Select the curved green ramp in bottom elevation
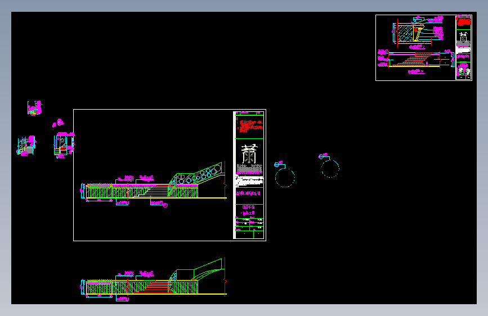Viewport: 488px width, 316px height. pyautogui.click(x=207, y=273)
